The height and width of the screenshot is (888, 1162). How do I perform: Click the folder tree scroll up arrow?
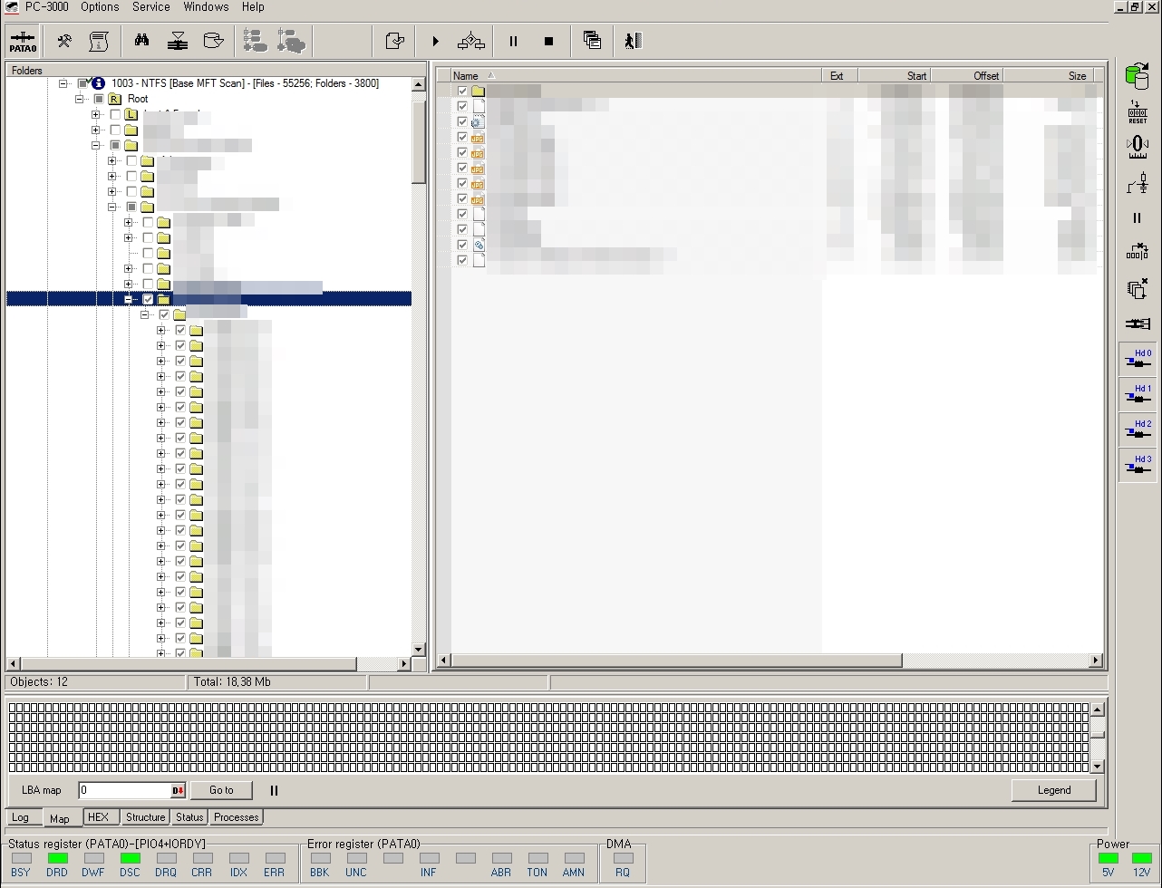tap(419, 84)
